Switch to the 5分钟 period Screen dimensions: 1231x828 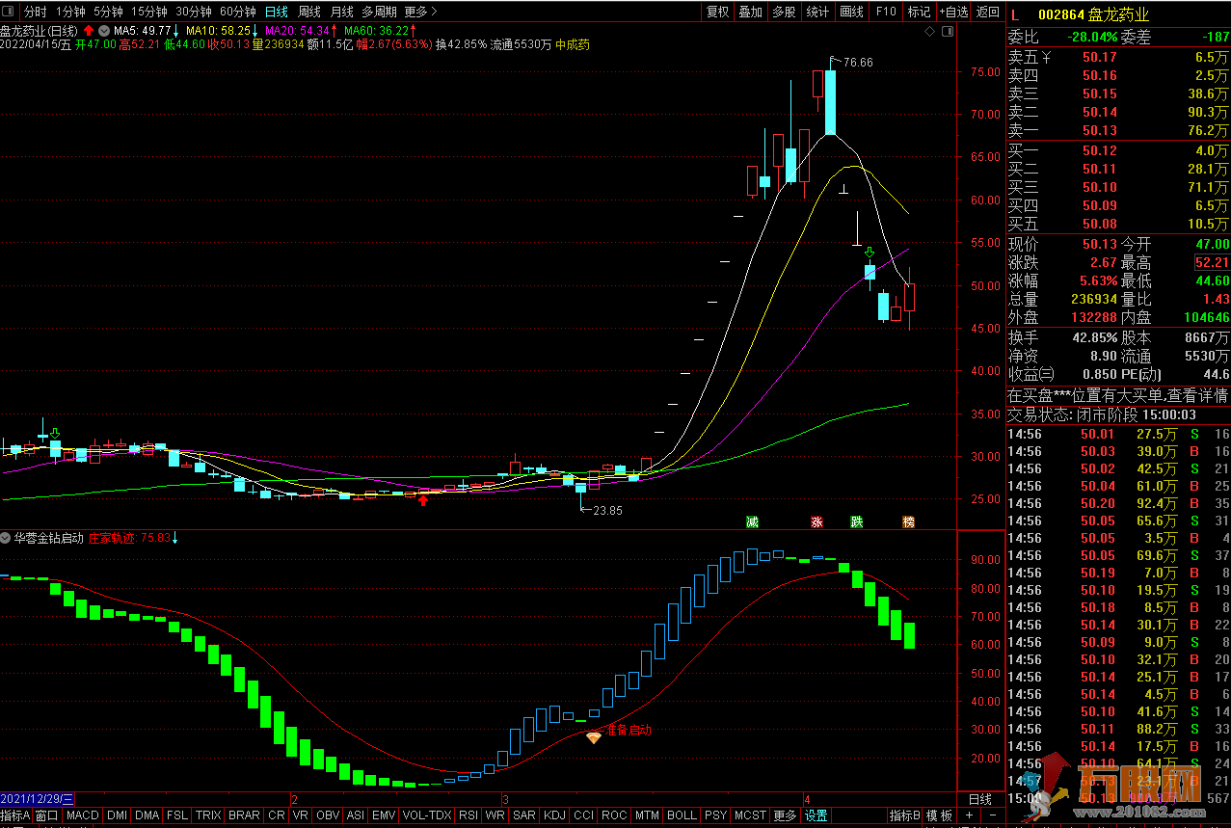click(x=108, y=12)
